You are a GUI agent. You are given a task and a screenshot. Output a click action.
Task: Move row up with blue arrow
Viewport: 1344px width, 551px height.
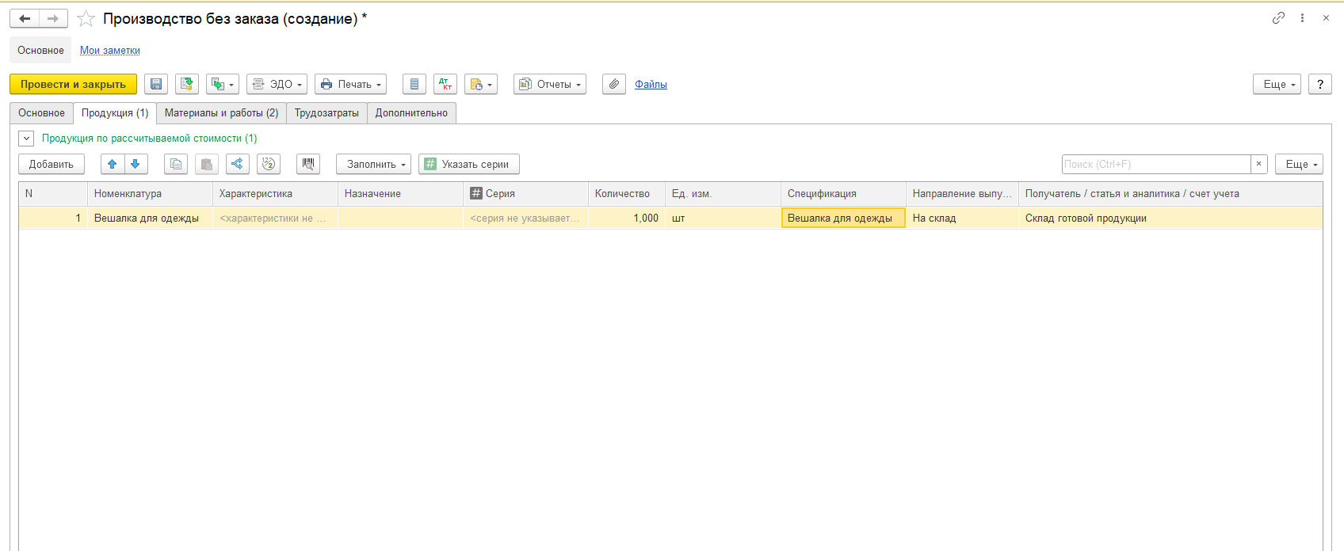(113, 164)
